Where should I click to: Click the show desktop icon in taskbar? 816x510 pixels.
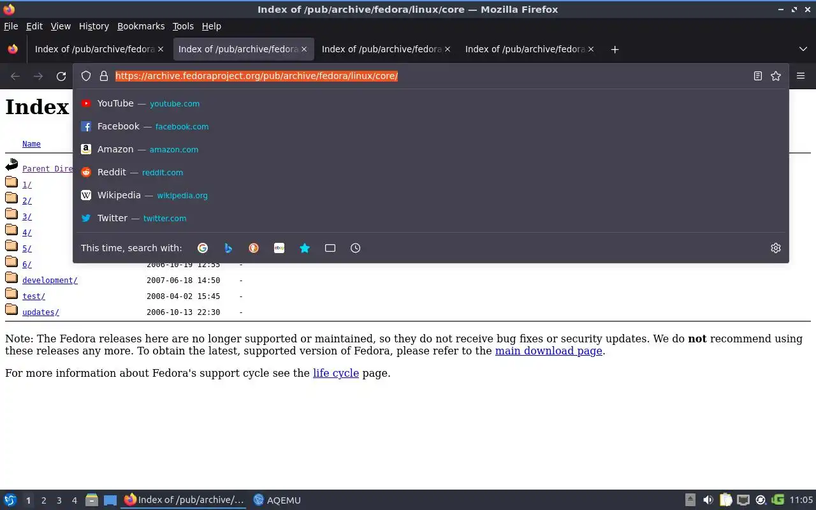110,500
